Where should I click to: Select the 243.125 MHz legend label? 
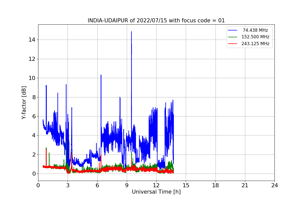click(x=255, y=44)
